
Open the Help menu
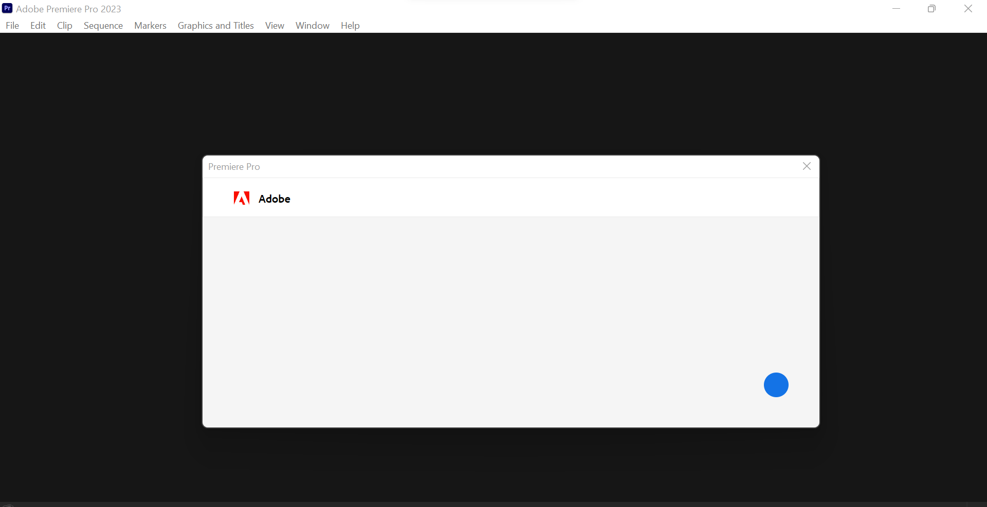pos(350,26)
